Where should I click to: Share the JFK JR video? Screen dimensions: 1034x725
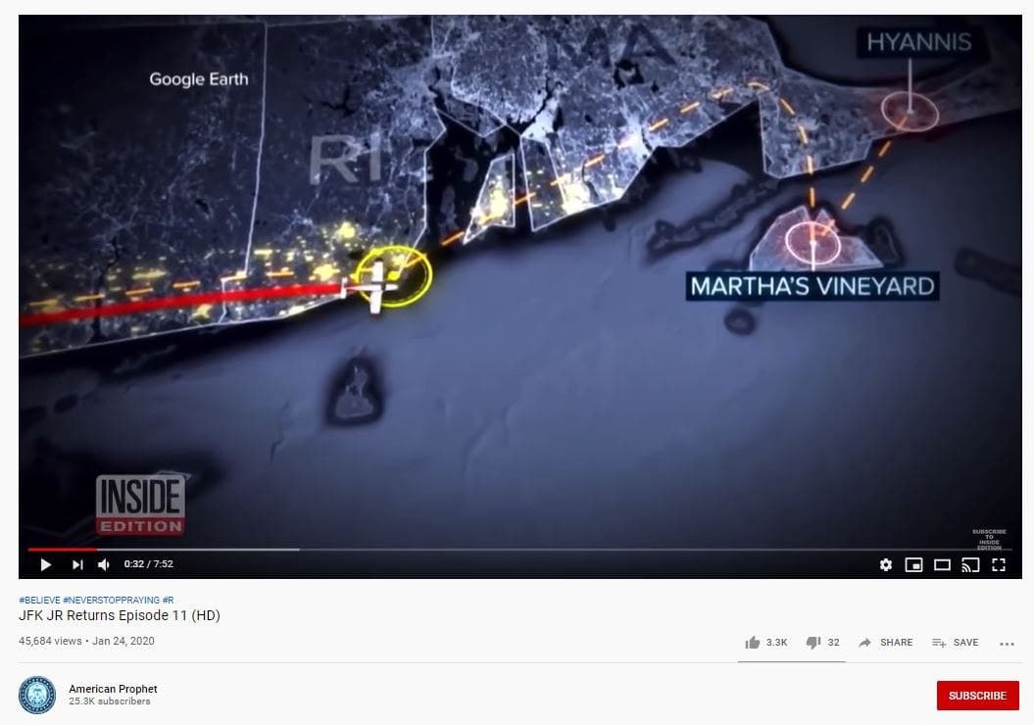click(885, 643)
